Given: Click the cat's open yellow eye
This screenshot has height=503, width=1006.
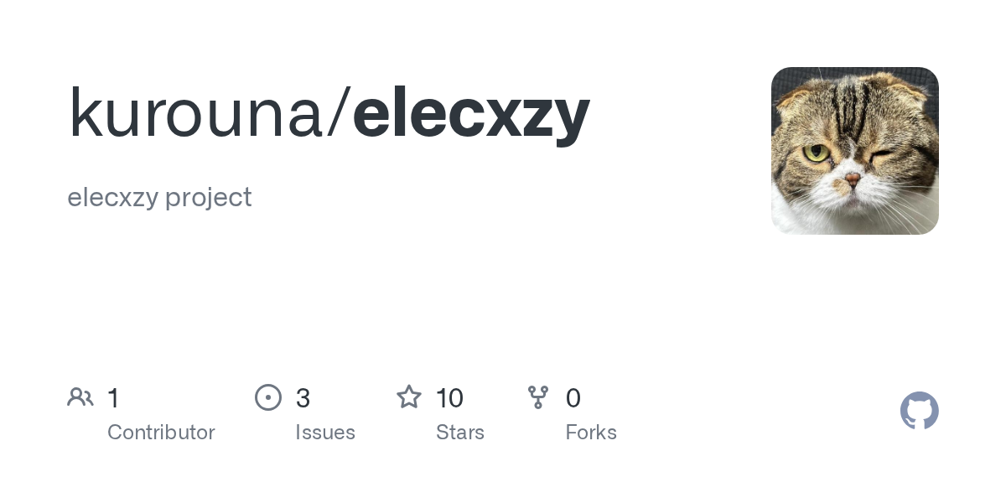Looking at the screenshot, I should (815, 153).
